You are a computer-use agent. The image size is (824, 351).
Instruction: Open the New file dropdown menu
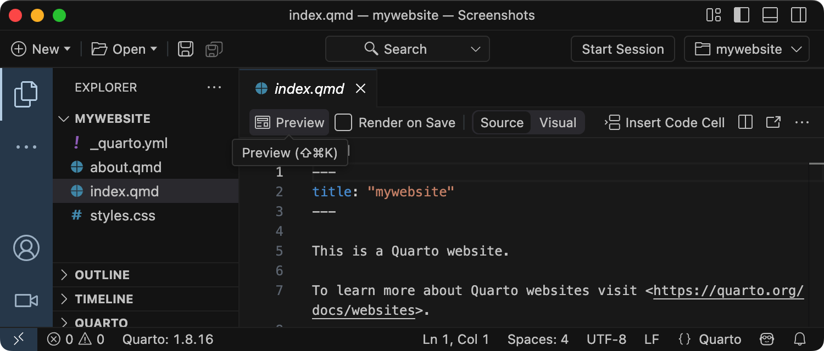point(41,49)
